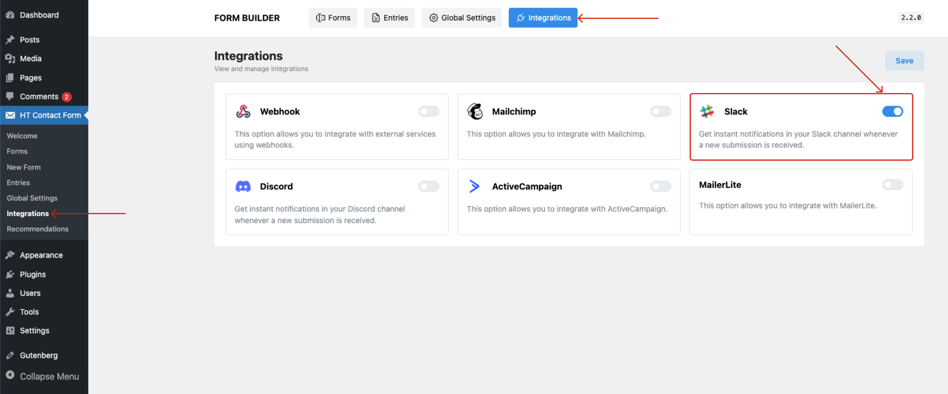Turn on the ActiveCampaign integration switch

tap(660, 186)
